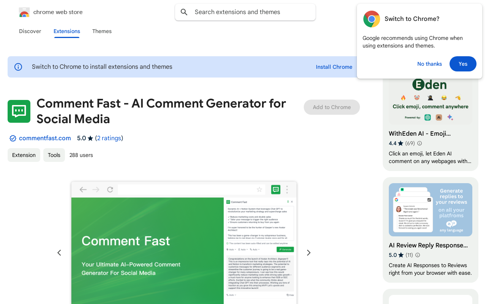Click the info icon next to WithEden's 69 ratings

[x=420, y=143]
